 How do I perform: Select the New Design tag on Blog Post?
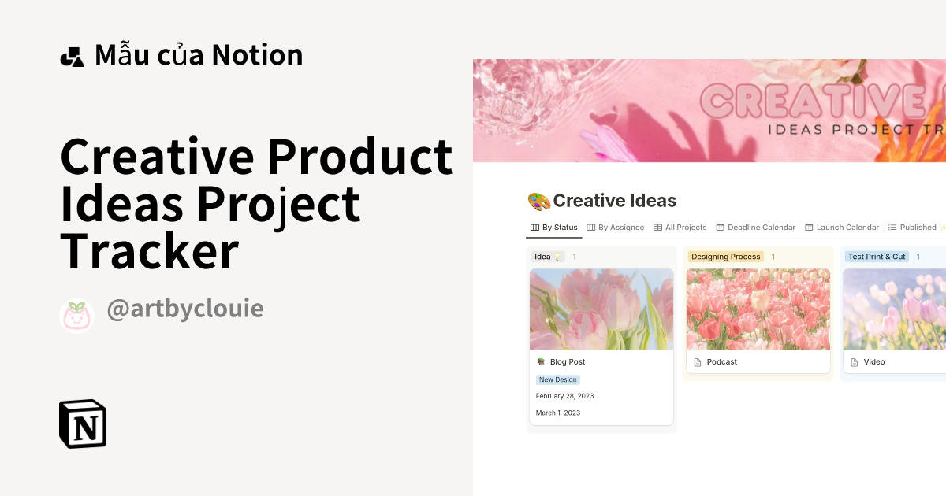point(557,379)
